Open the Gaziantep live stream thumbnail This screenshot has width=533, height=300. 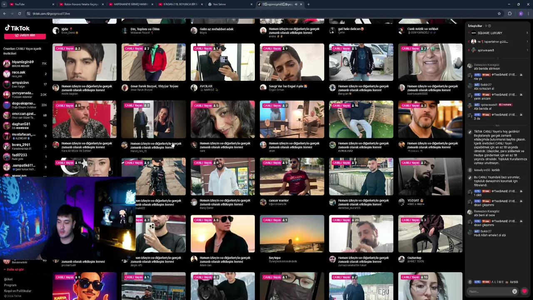430,234
